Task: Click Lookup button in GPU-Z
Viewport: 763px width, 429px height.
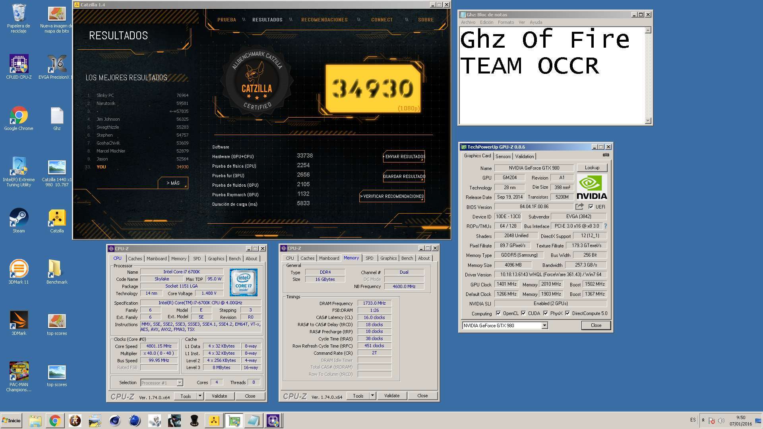Action: coord(592,168)
